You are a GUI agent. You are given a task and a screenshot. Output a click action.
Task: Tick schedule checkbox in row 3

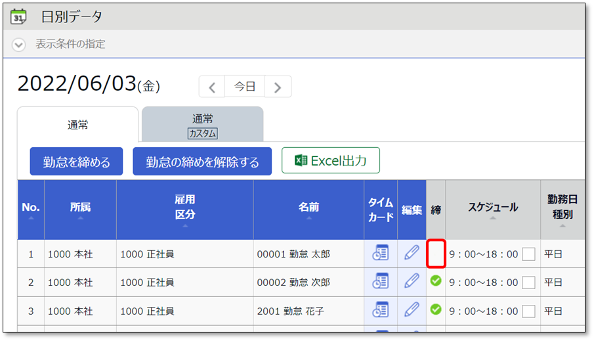[528, 311]
